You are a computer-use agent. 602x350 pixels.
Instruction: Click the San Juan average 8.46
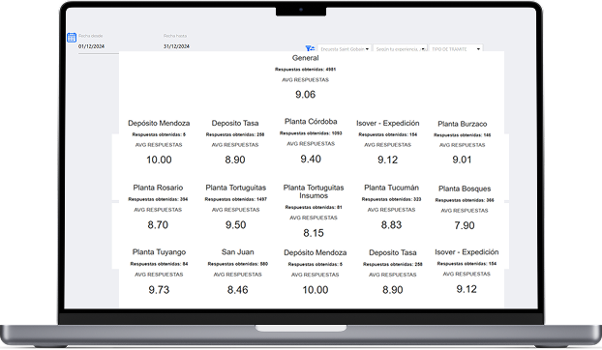pos(238,290)
